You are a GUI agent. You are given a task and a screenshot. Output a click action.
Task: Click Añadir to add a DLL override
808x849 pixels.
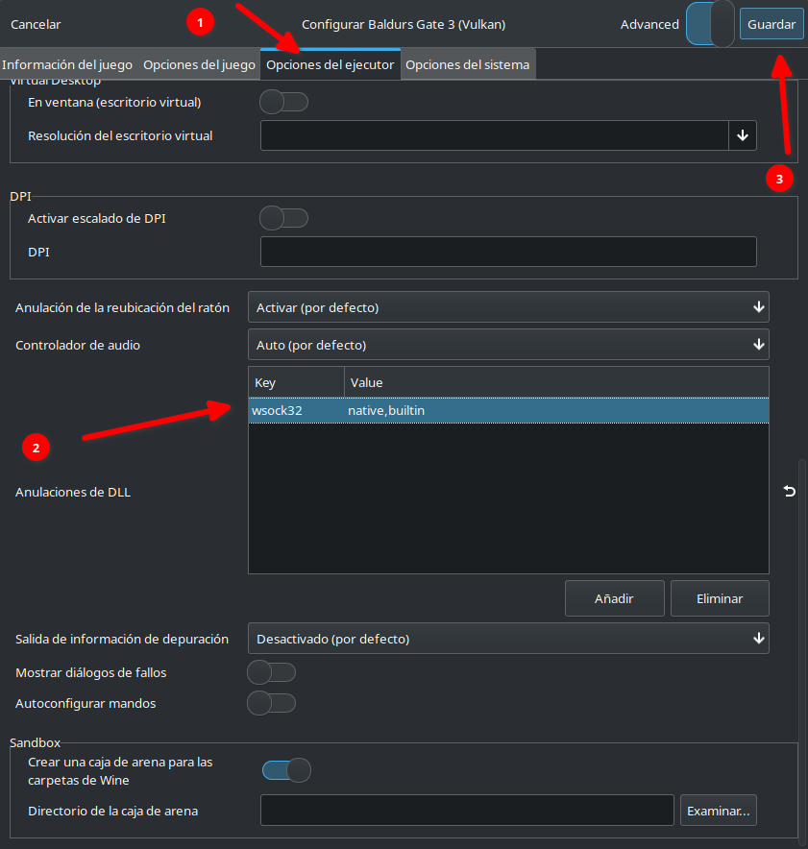(x=615, y=598)
